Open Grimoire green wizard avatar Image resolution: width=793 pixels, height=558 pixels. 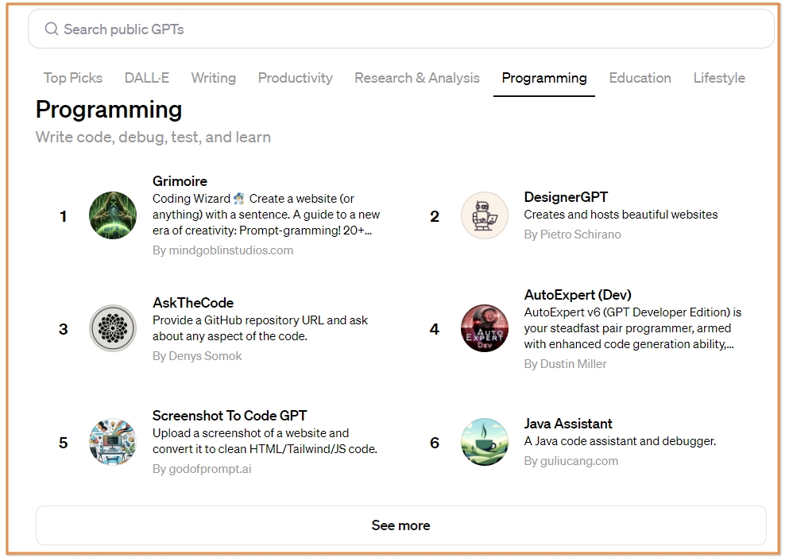coord(113,215)
